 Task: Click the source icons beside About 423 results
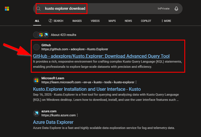pos(41,35)
